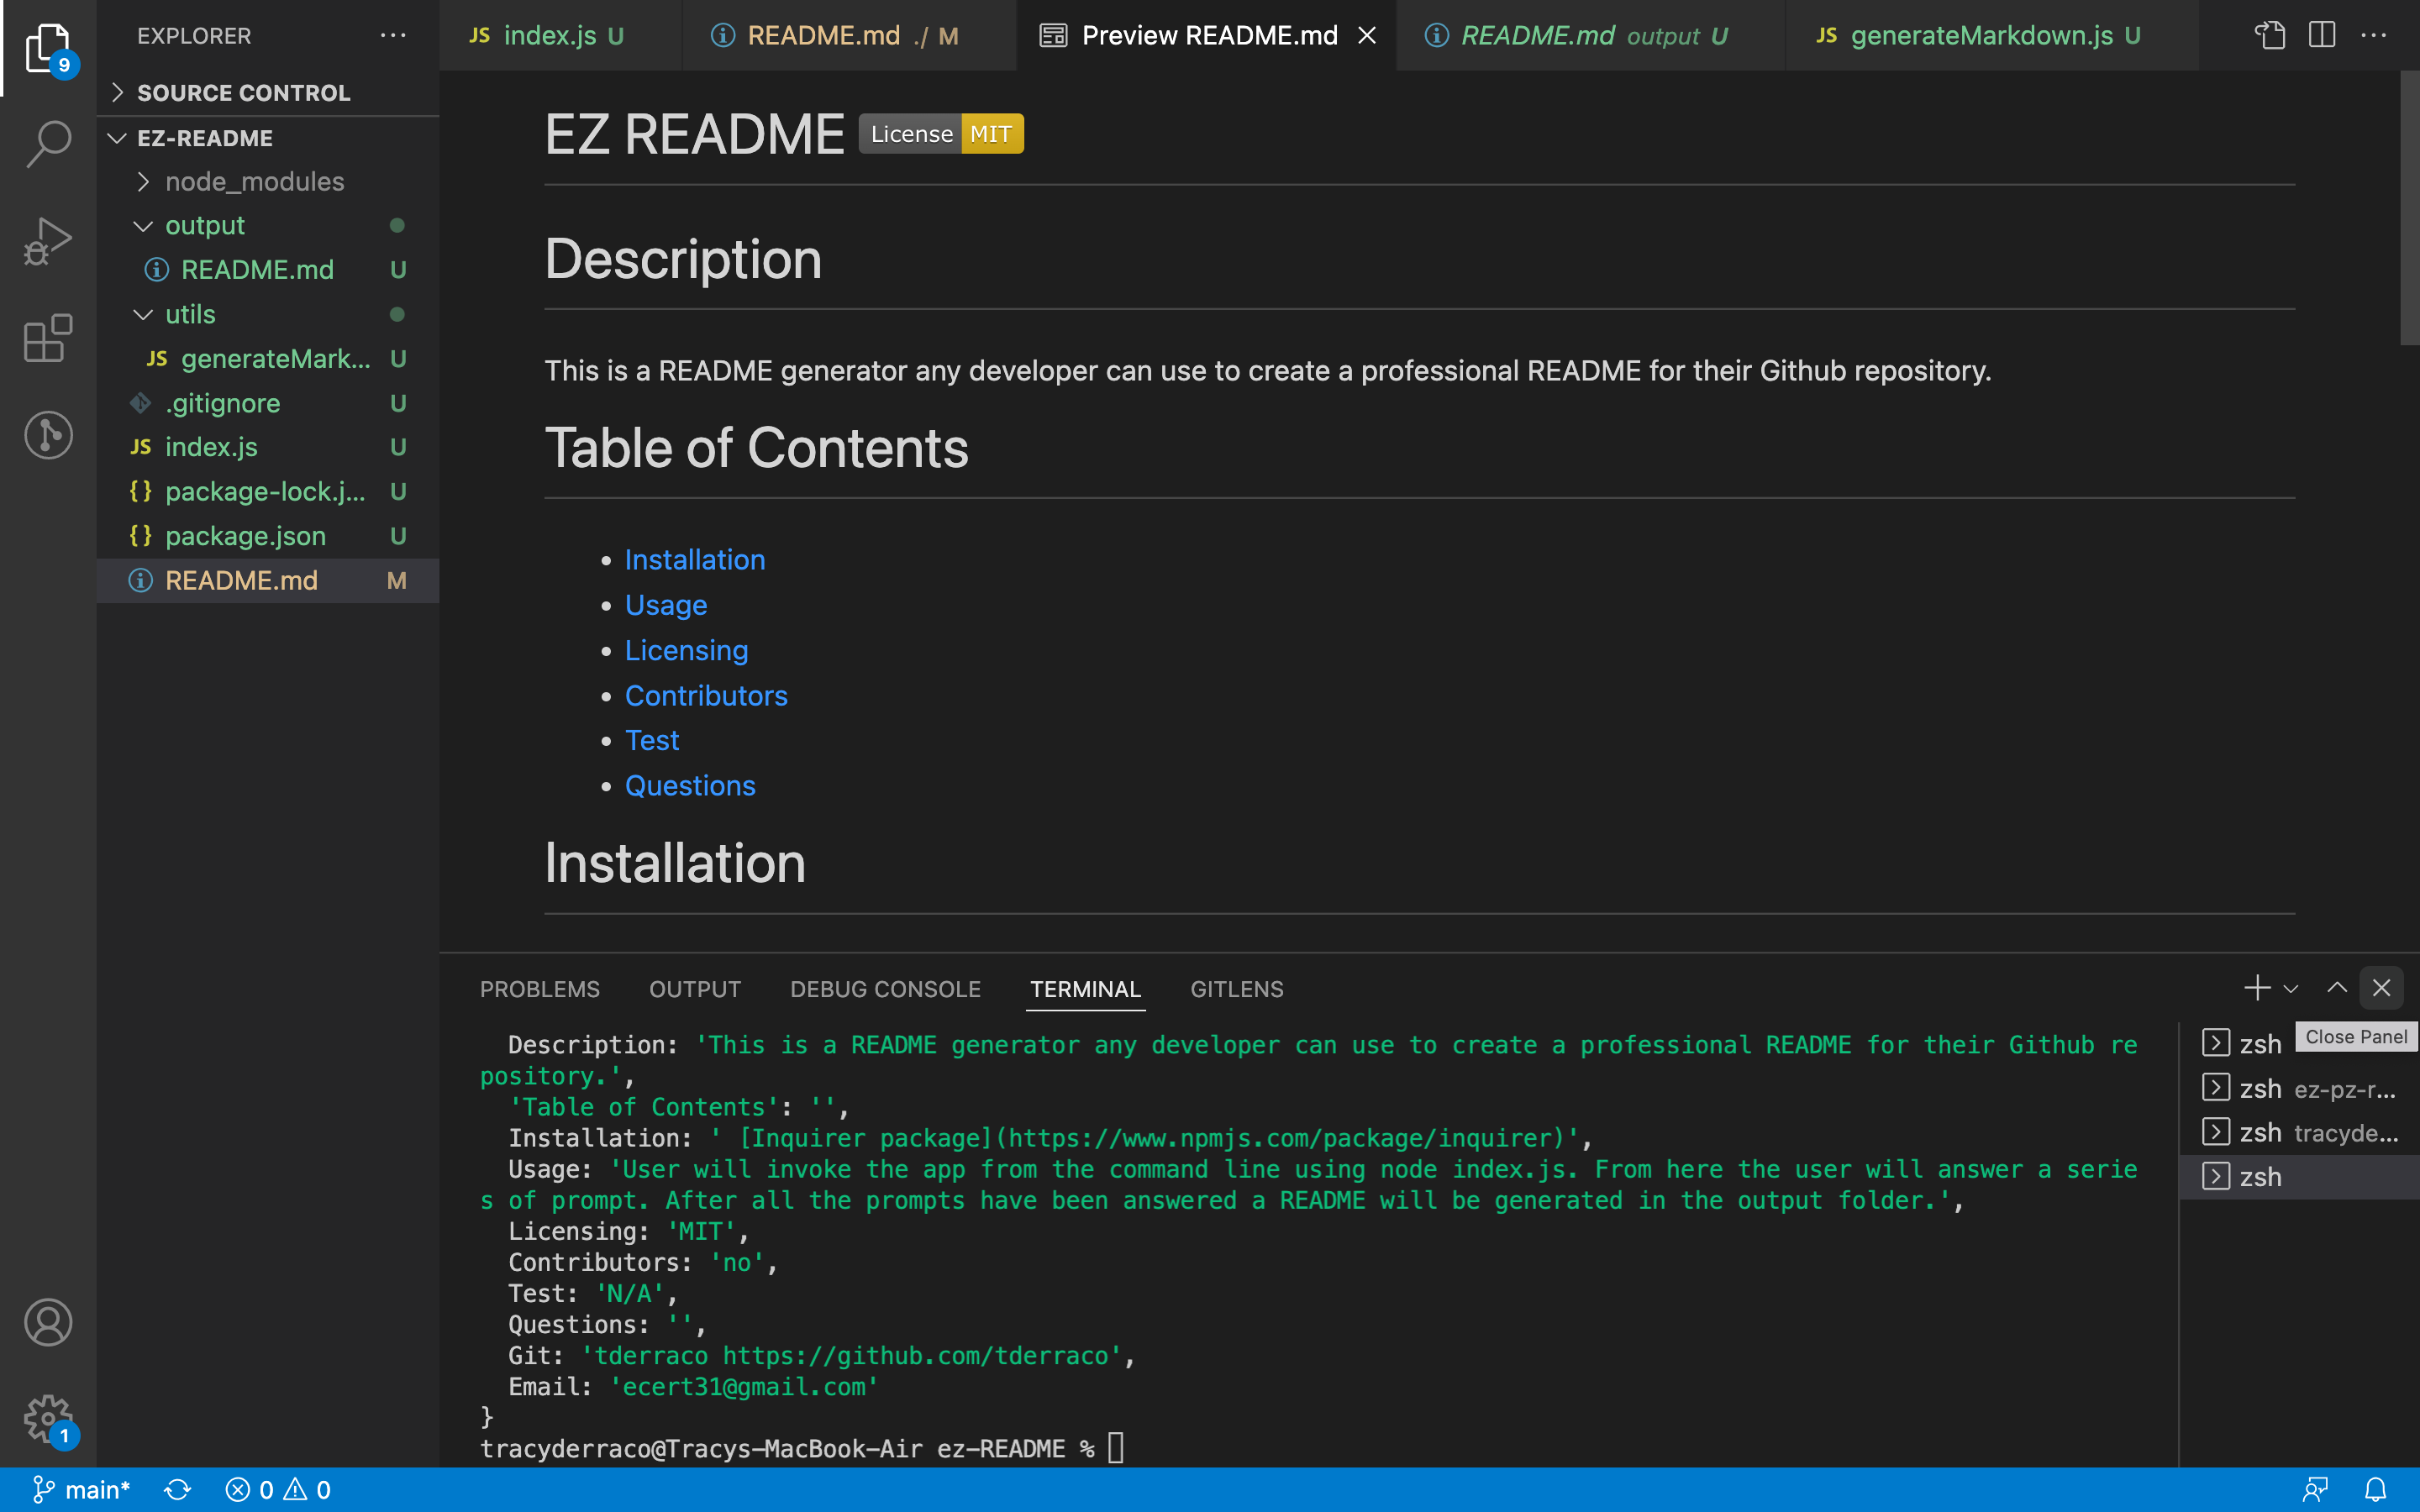Open editor More Actions ellipsis
This screenshot has height=1512, width=2420.
[x=2374, y=35]
